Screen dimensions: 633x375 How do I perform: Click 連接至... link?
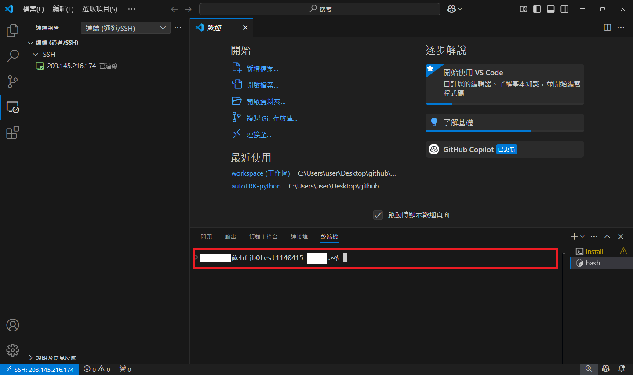[x=259, y=135]
